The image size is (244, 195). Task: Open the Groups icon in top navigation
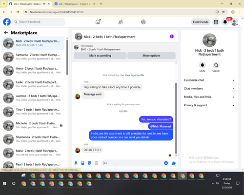click(143, 22)
